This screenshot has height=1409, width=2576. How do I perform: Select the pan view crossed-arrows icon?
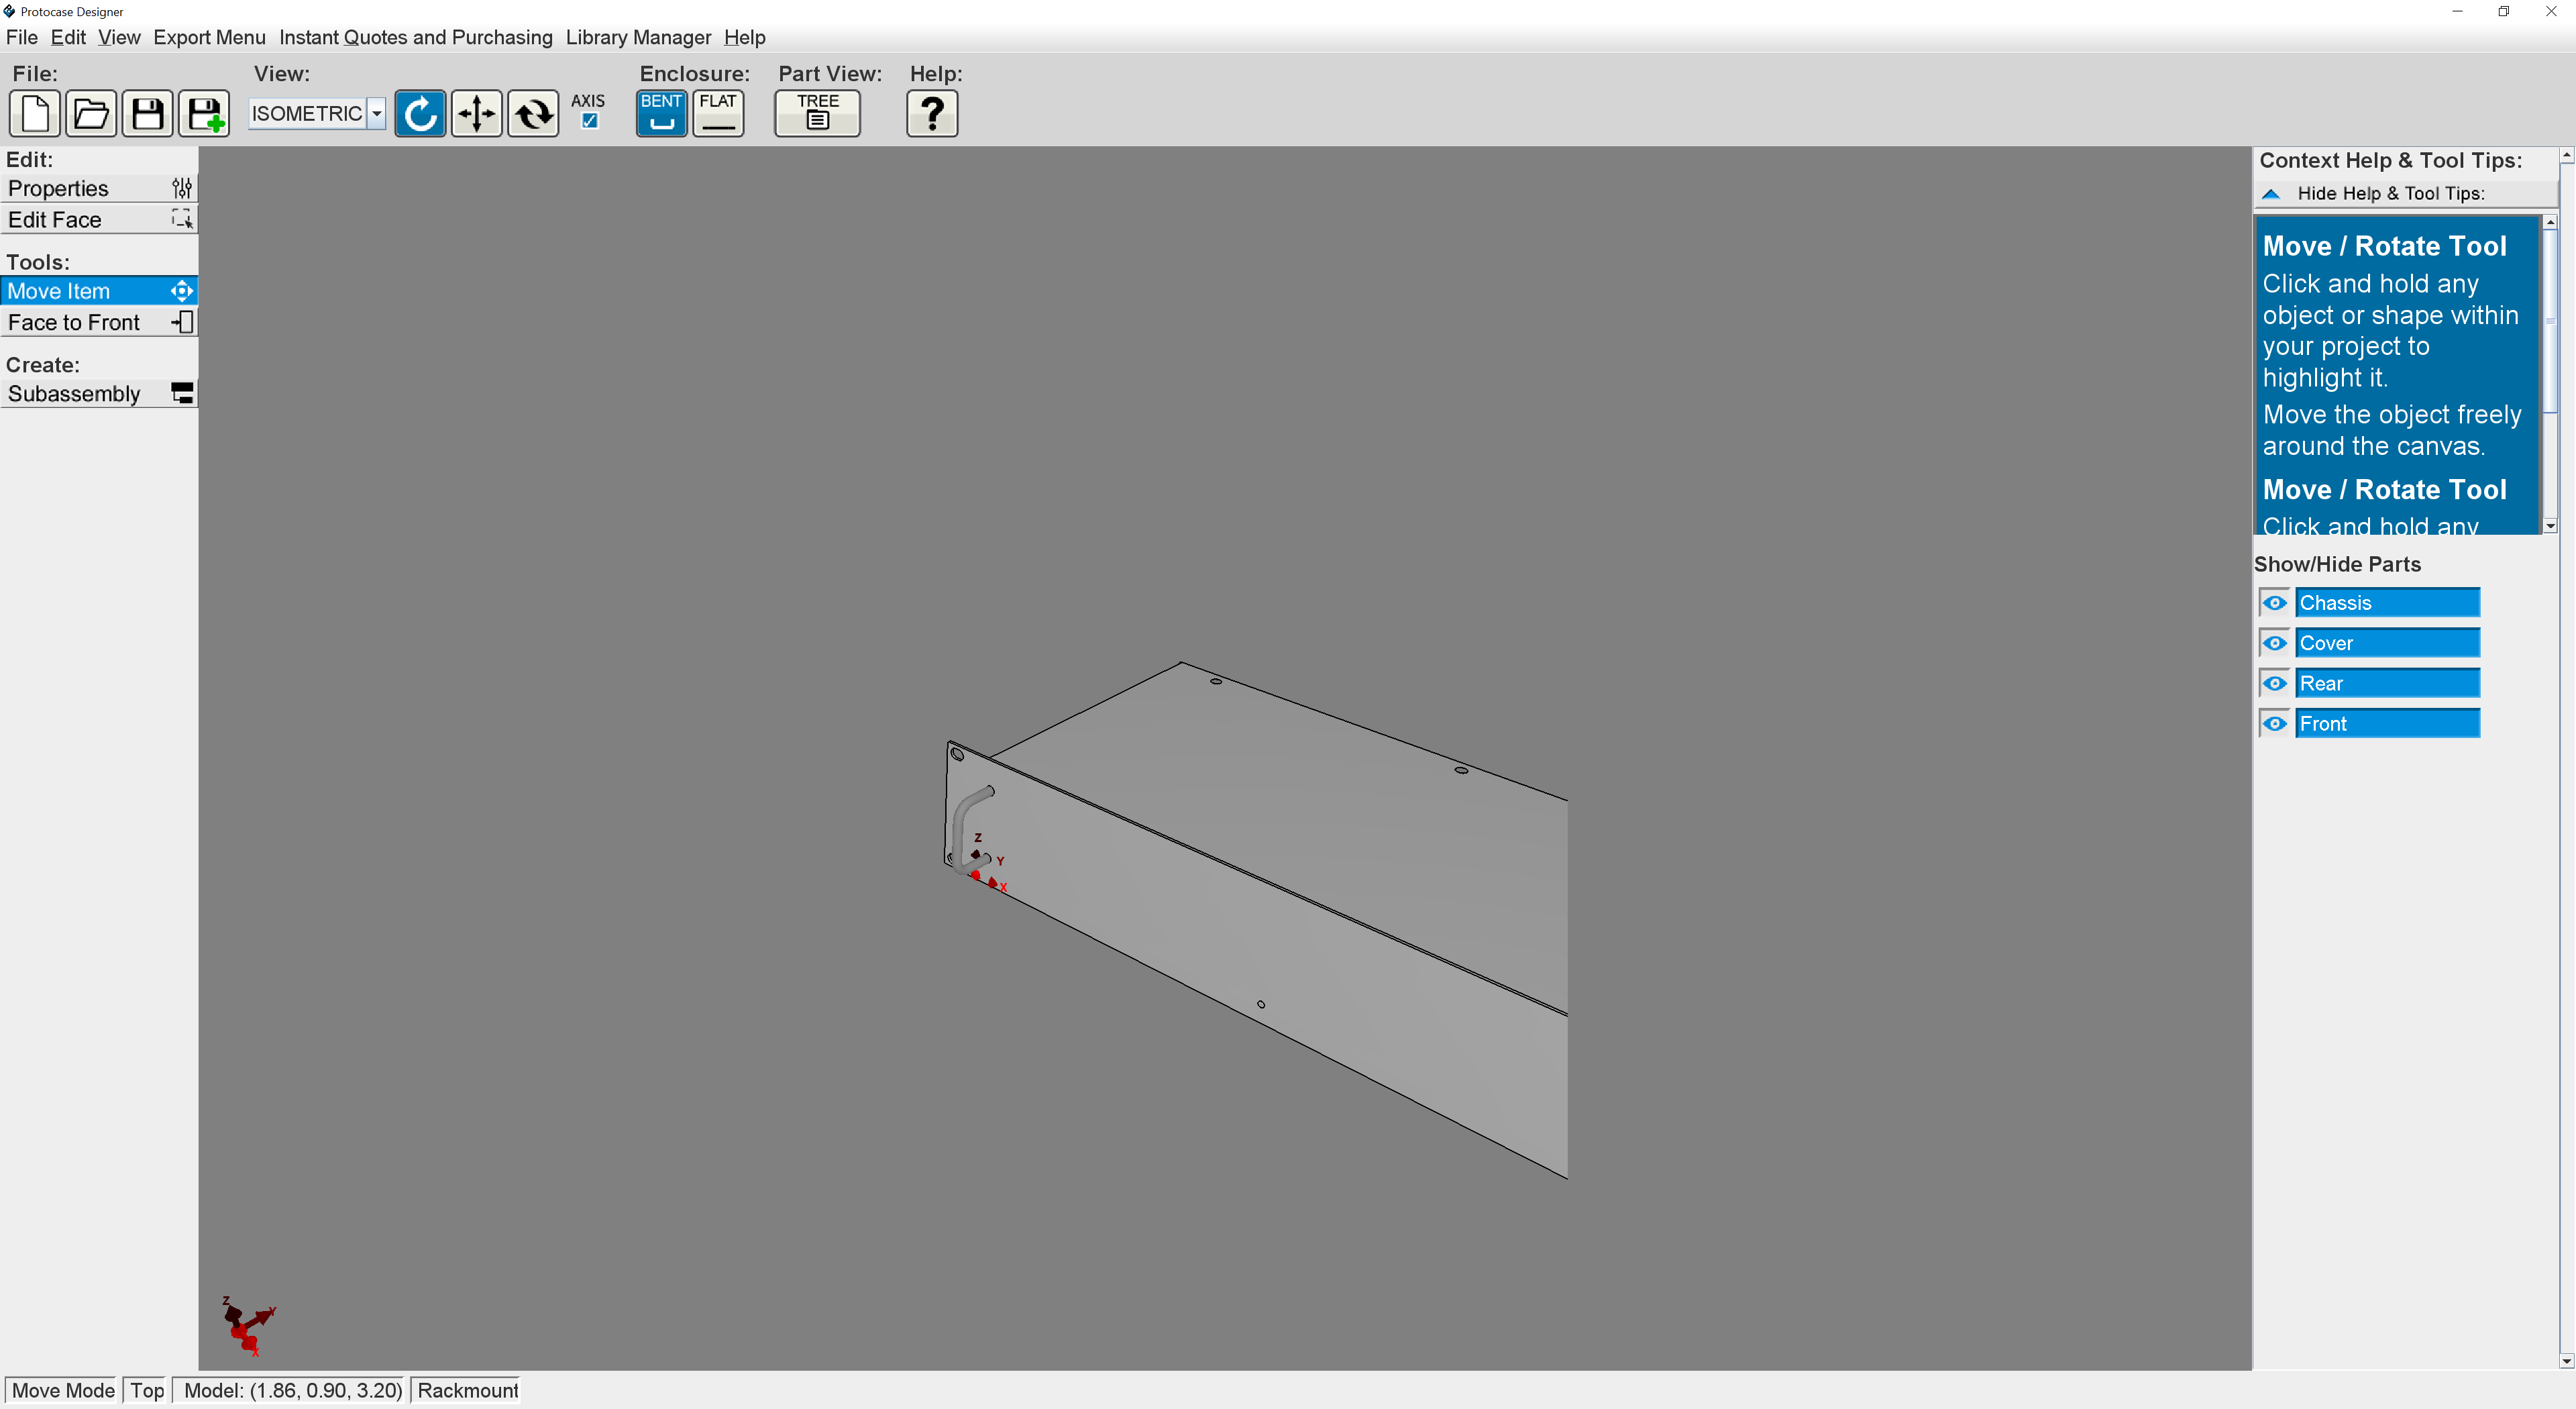pos(476,113)
